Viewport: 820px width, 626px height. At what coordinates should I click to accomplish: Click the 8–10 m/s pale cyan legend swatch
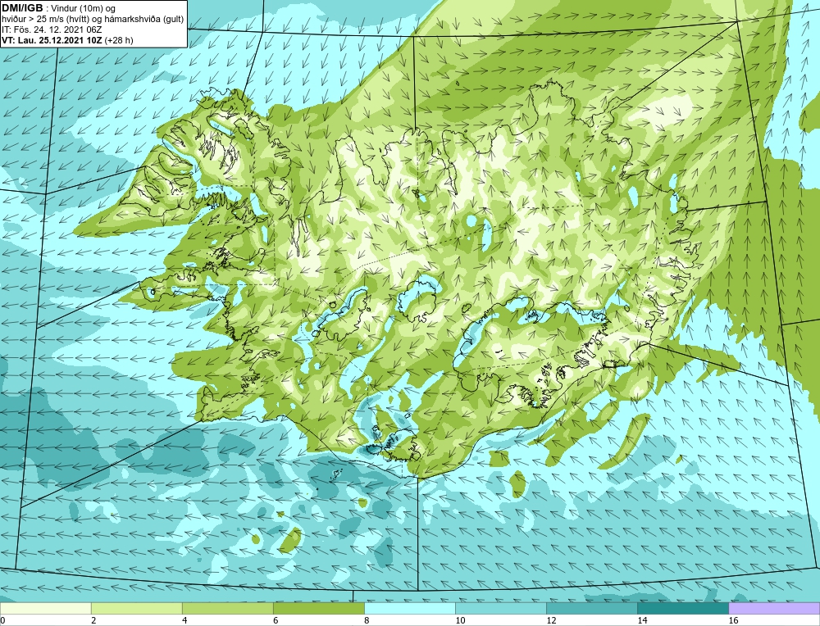click(409, 608)
